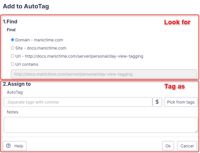Confirm the dialog with Ok
The width and height of the screenshot is (200, 153).
tap(168, 146)
